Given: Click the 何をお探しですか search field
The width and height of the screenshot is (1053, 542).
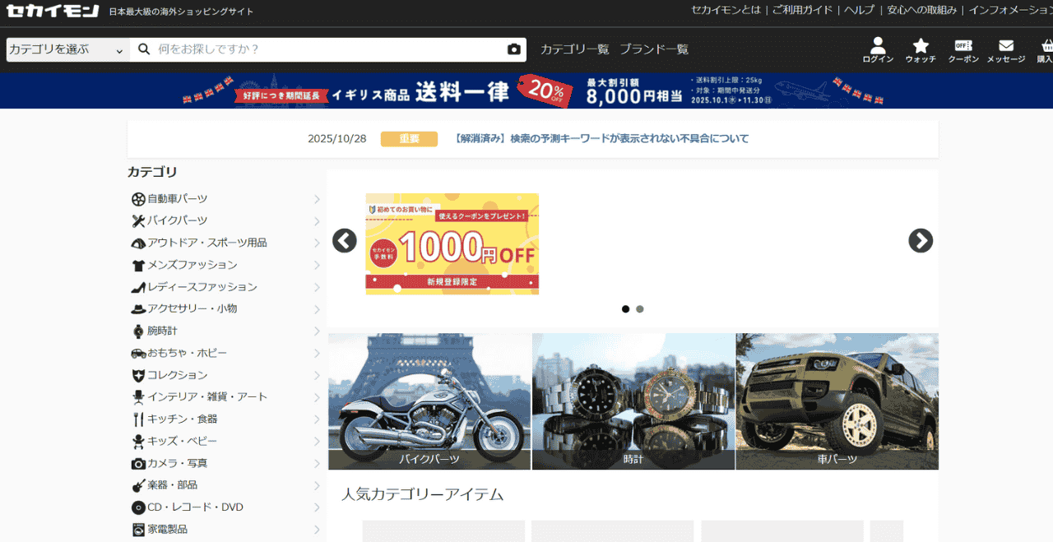Looking at the screenshot, I should [x=329, y=49].
